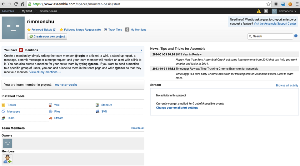Click the large rimmonchu profile avatar
Screen dimensions: 300x166
(x=13, y=28)
